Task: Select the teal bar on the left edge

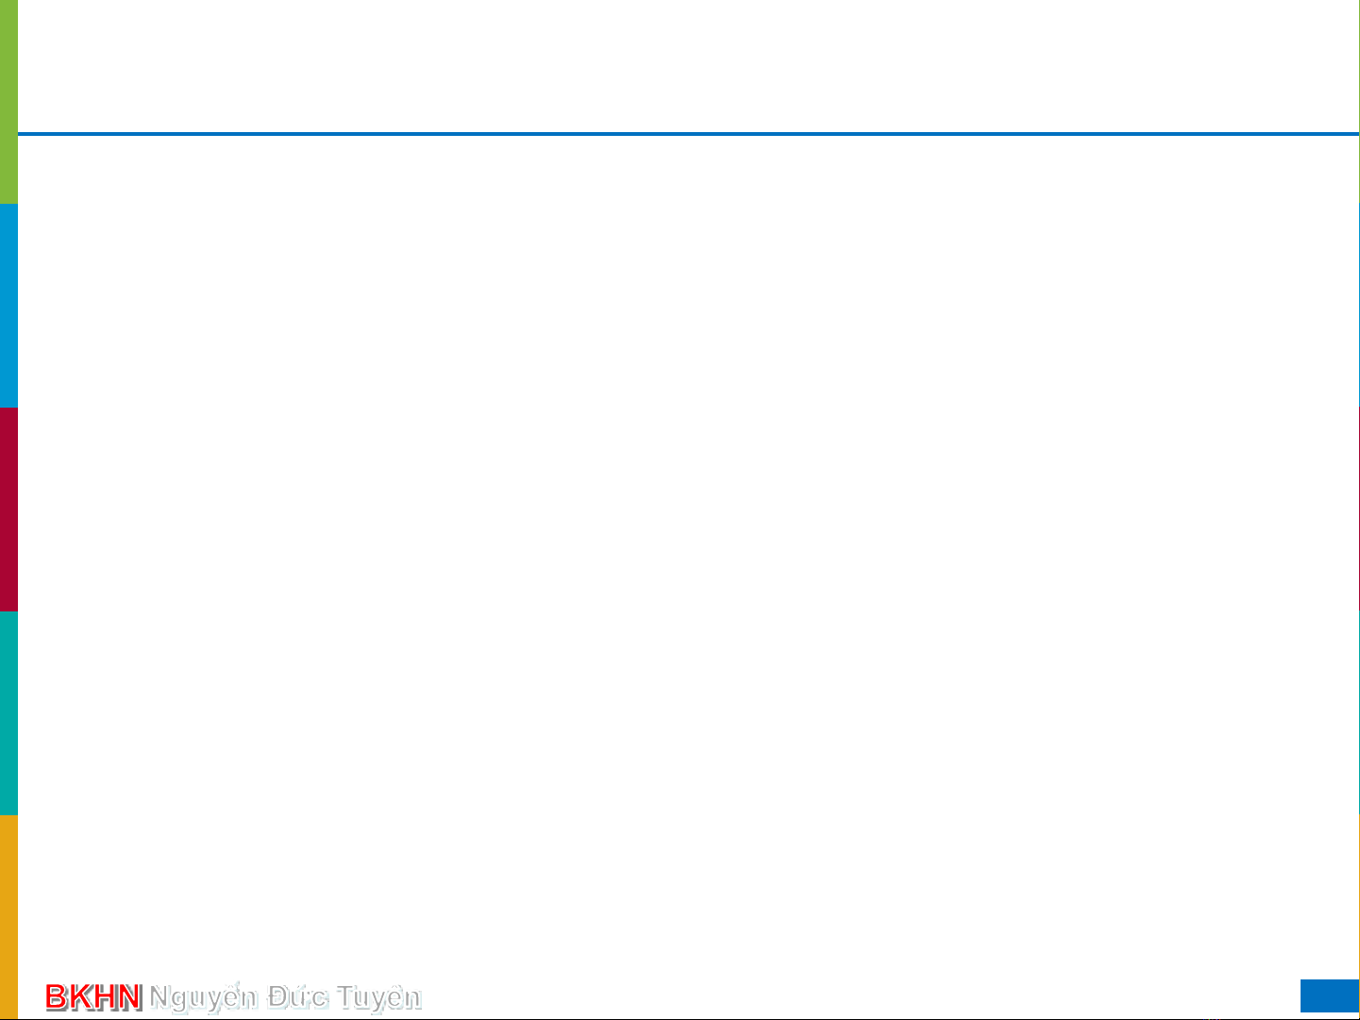Action: (8, 713)
